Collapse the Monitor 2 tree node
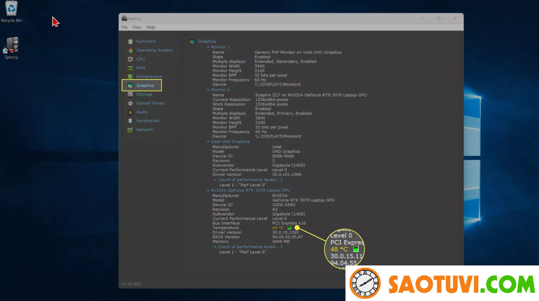This screenshot has height=301, width=539. (x=208, y=90)
